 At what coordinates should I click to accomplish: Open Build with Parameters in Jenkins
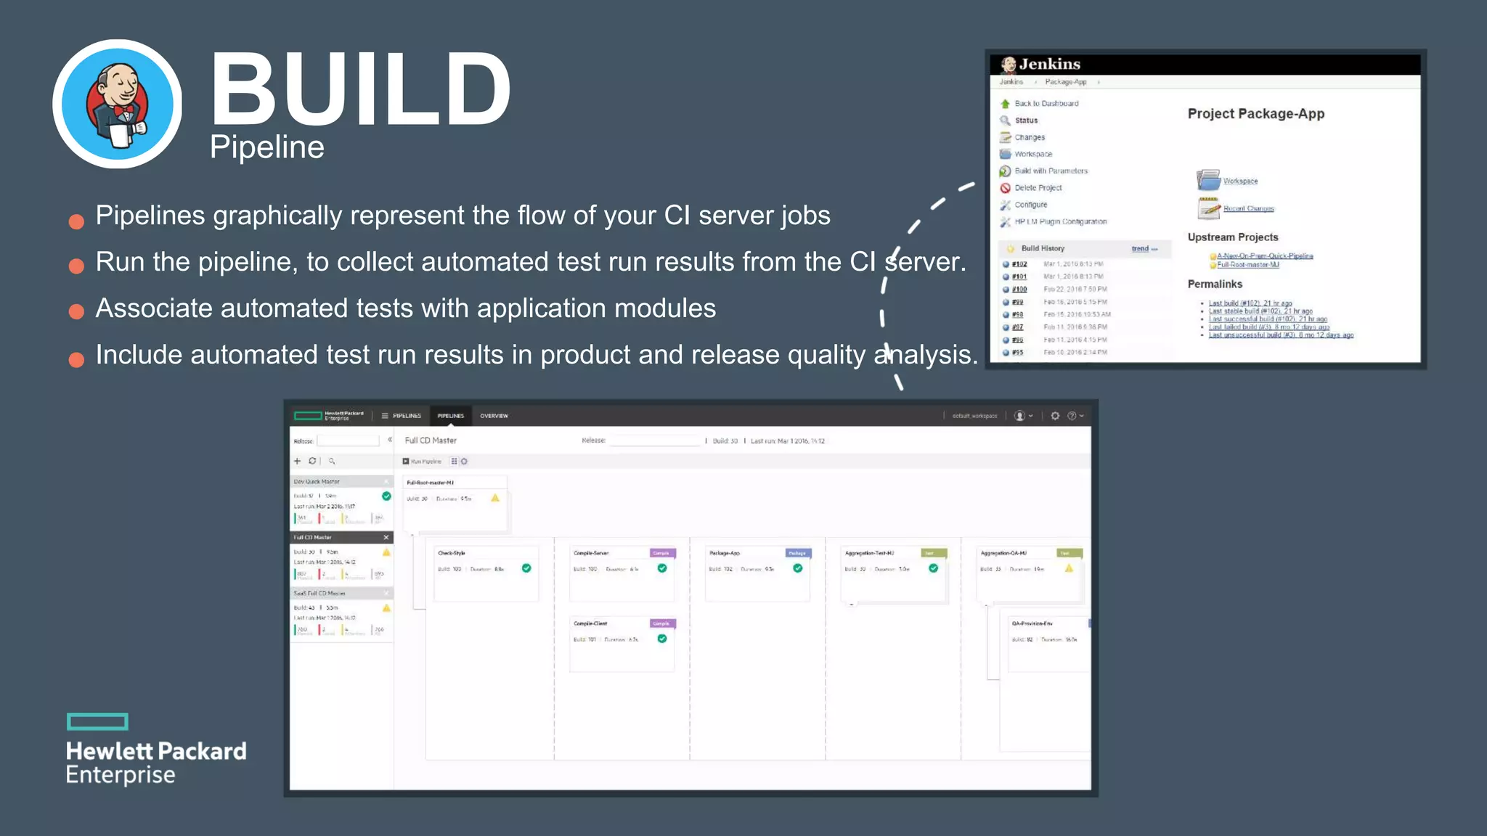tap(1051, 171)
